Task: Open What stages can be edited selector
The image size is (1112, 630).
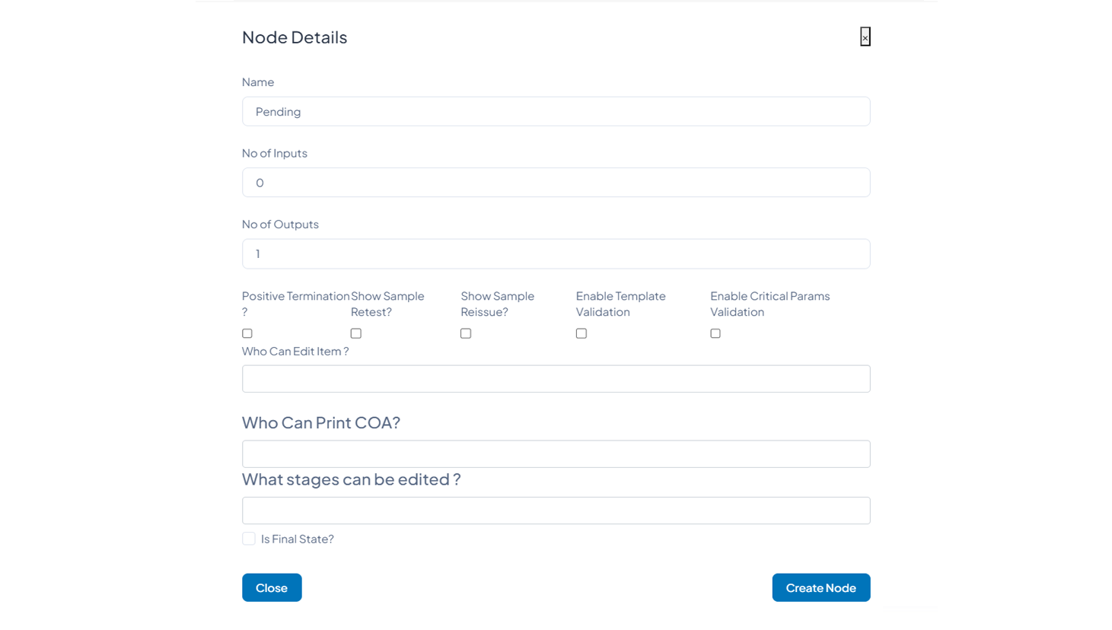Action: click(556, 511)
